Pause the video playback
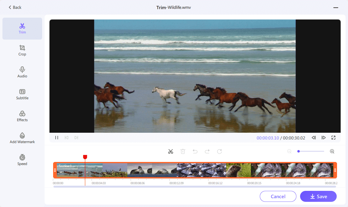348x207 pixels. click(x=56, y=138)
